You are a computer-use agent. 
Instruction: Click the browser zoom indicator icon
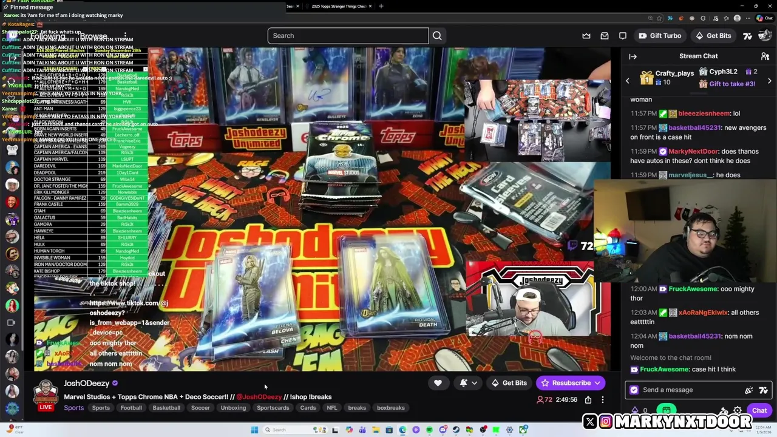(x=650, y=18)
